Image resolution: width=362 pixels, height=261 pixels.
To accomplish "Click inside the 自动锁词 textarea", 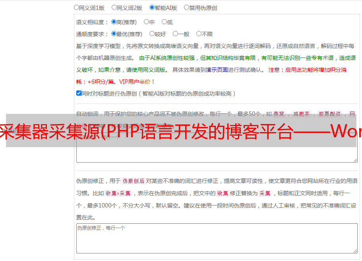I will [x=217, y=148].
